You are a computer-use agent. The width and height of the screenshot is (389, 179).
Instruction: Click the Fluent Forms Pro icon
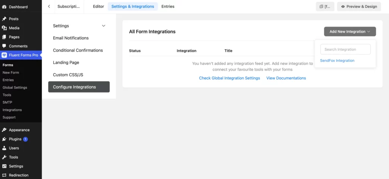pos(4,55)
